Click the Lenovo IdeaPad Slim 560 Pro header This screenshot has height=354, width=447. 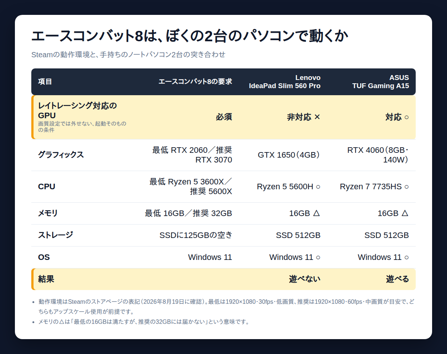[x=285, y=82]
